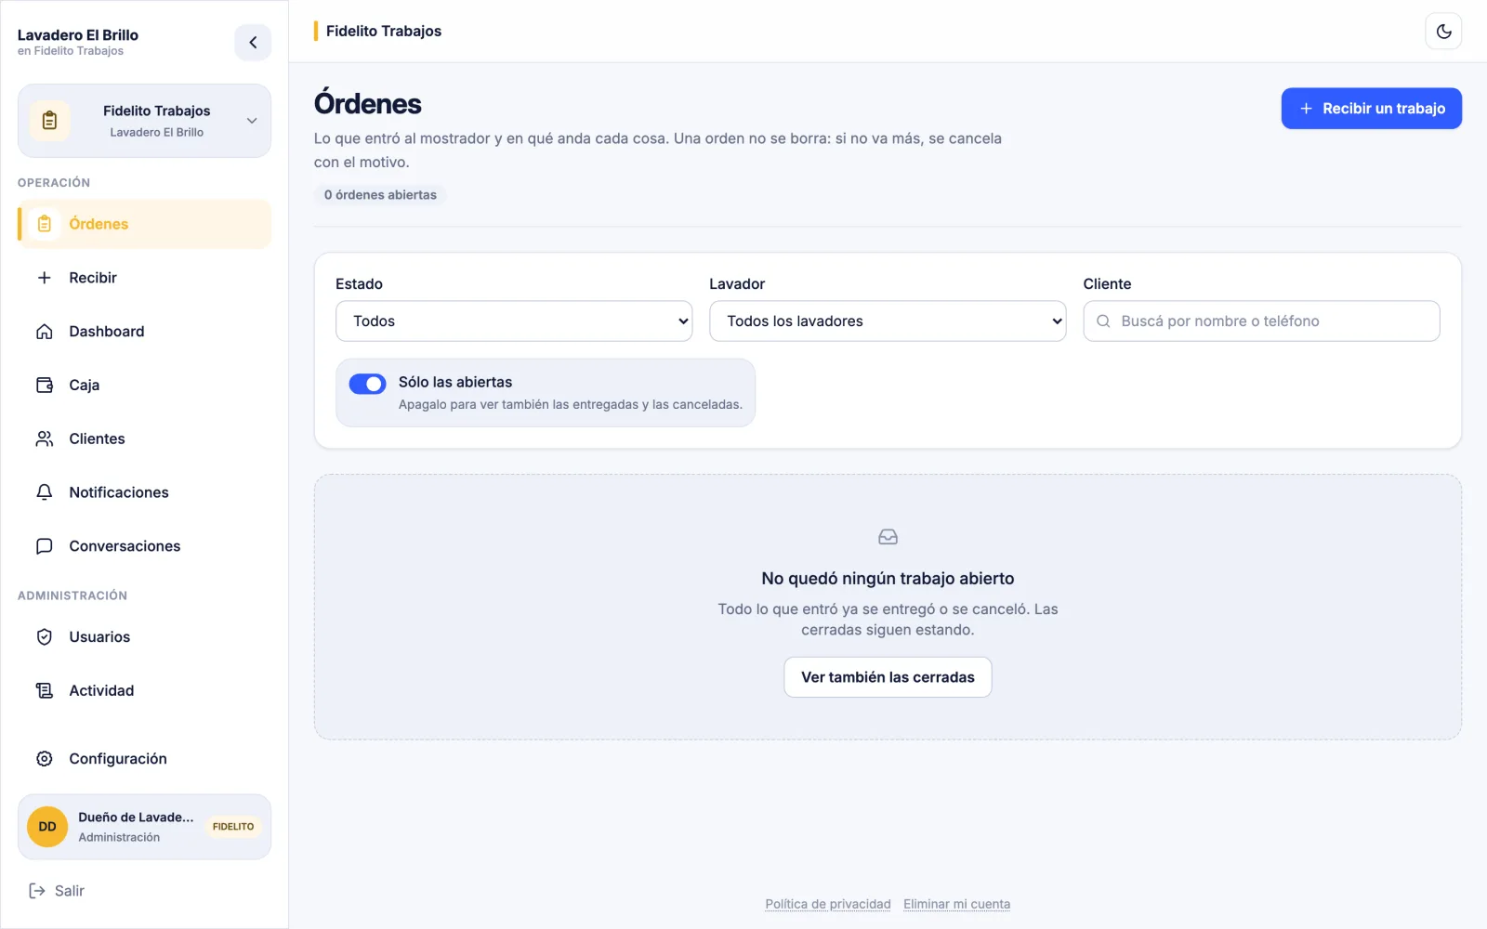Click the Notificaciones label in sidebar
1487x929 pixels.
click(x=119, y=492)
